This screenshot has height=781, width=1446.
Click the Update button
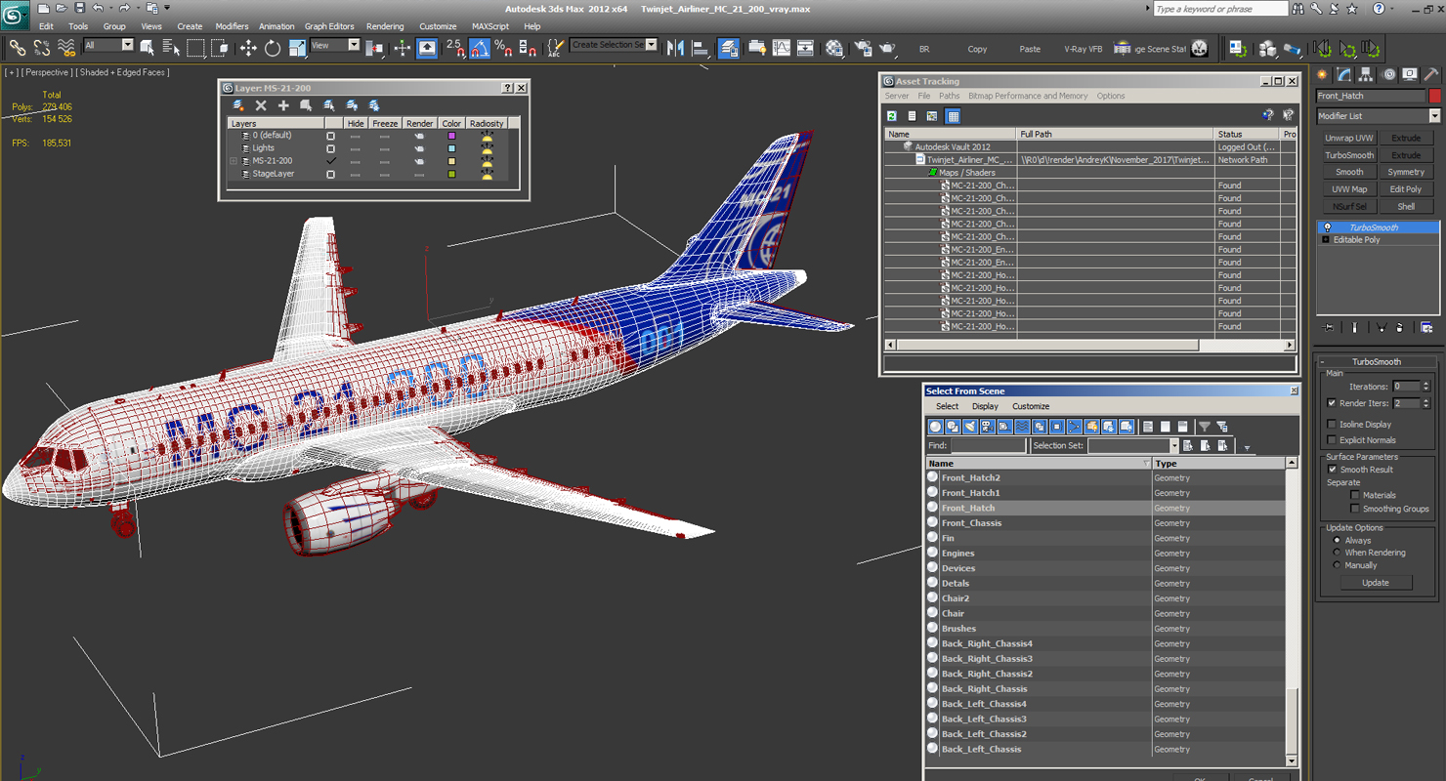click(x=1375, y=583)
